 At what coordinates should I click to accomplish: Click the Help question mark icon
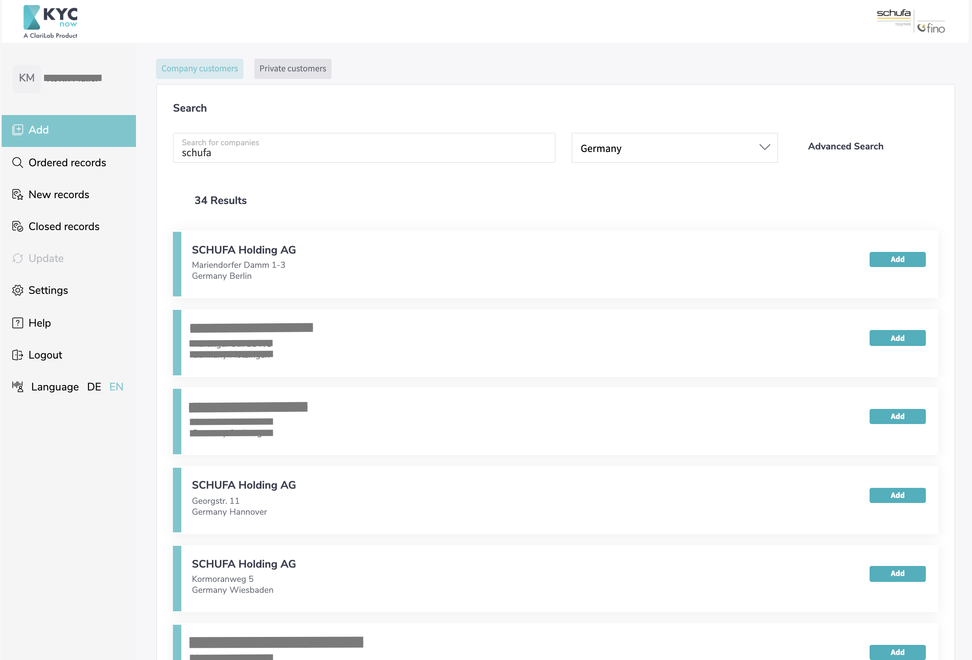click(18, 323)
